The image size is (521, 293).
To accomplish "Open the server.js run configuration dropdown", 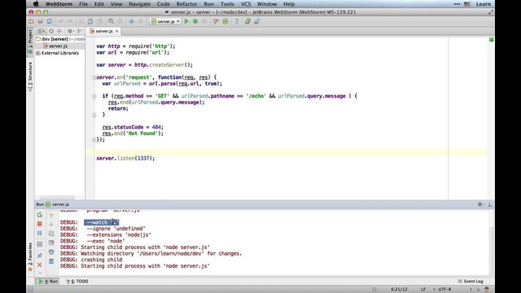I will point(165,21).
